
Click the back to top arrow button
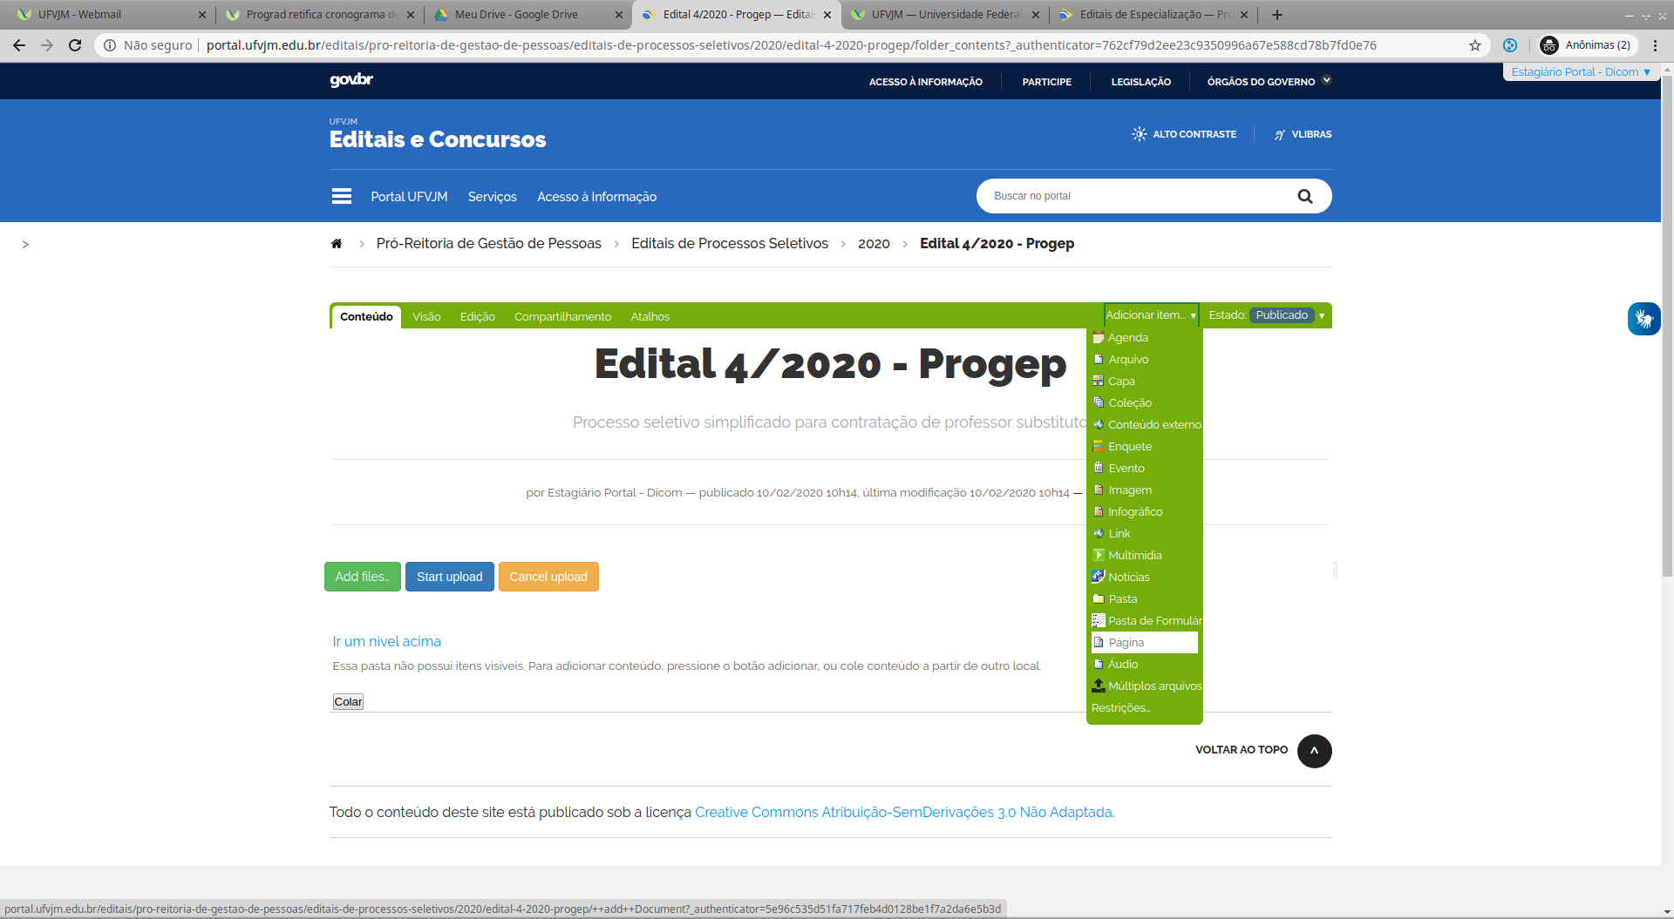1314,751
